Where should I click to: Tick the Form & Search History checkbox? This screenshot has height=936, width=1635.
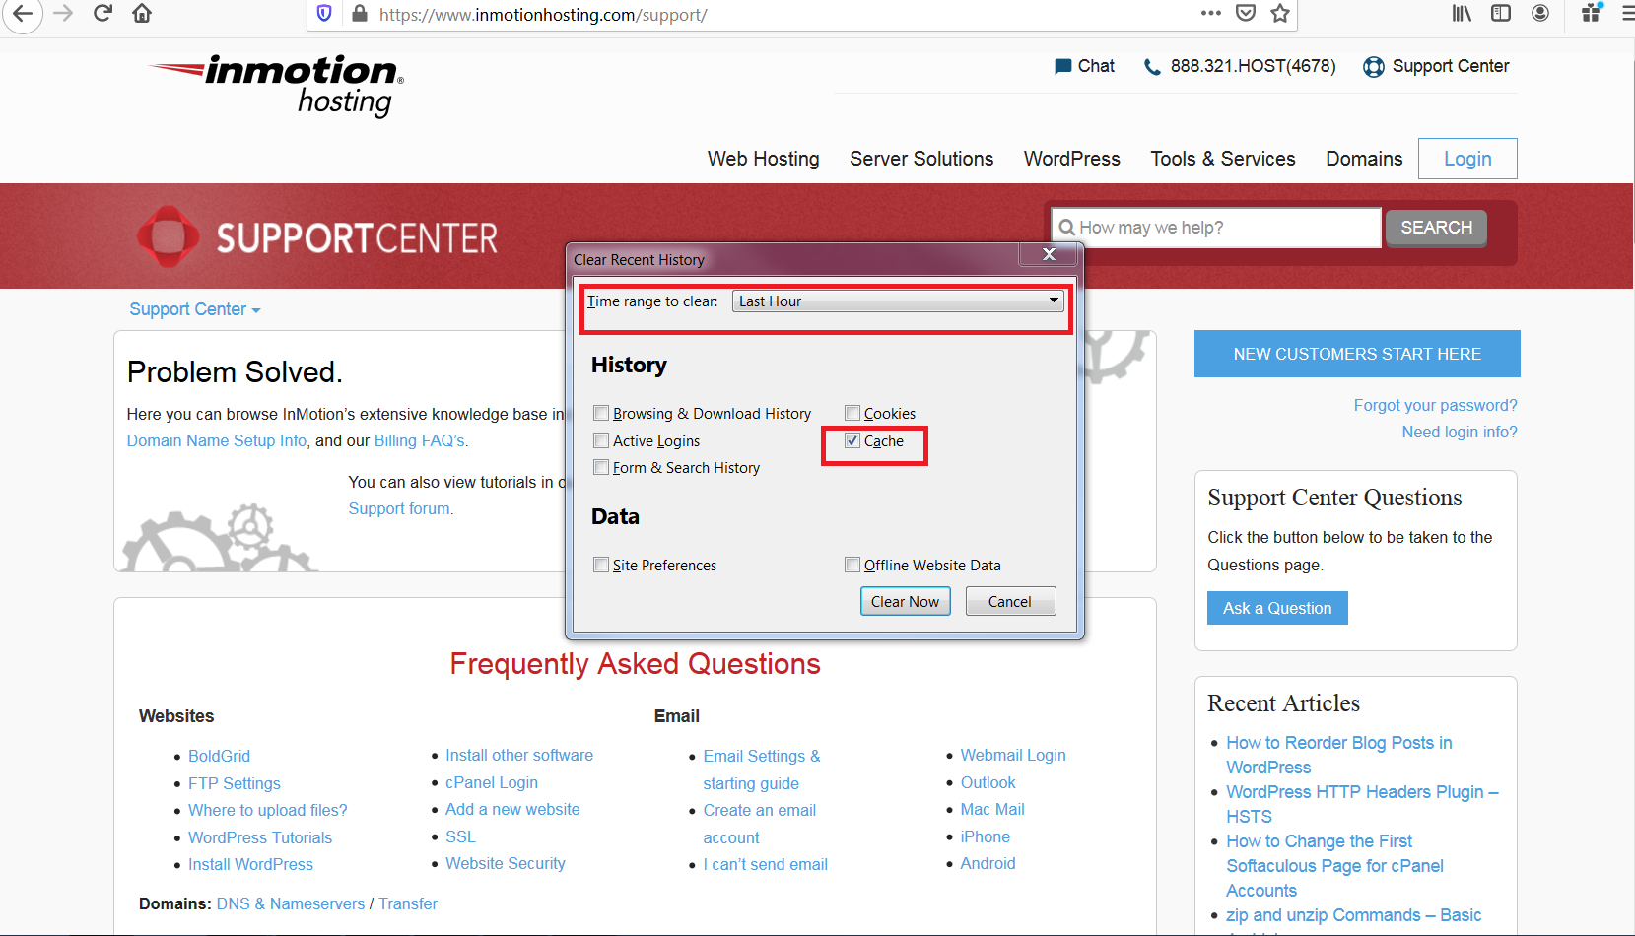601,467
